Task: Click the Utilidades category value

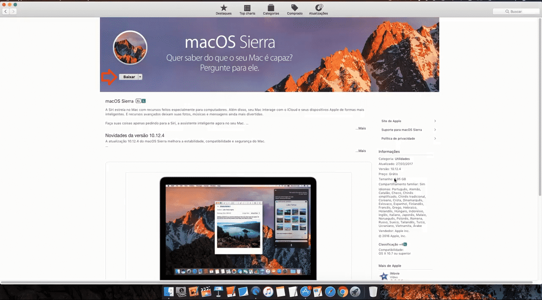Action: 402,159
